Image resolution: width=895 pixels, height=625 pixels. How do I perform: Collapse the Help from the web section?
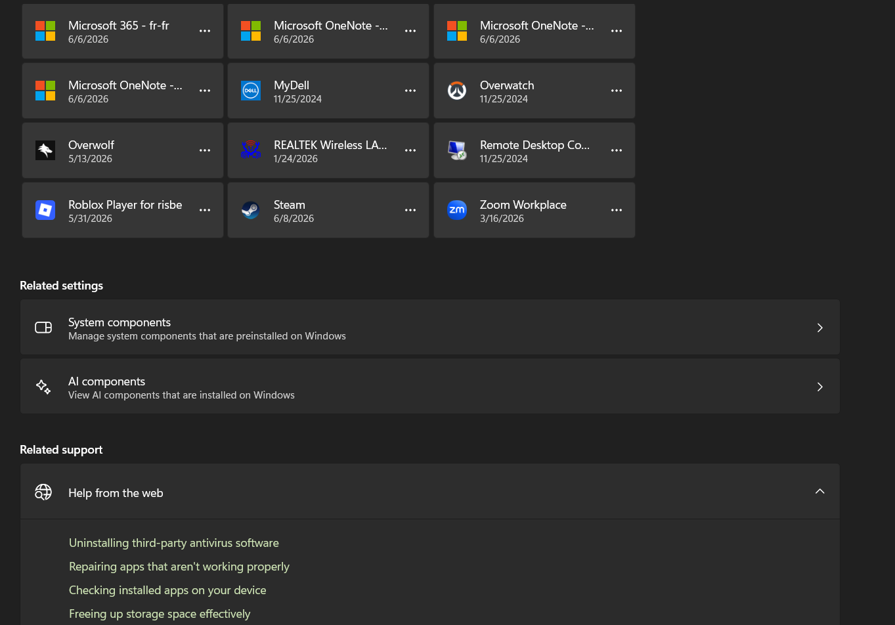[x=819, y=492]
